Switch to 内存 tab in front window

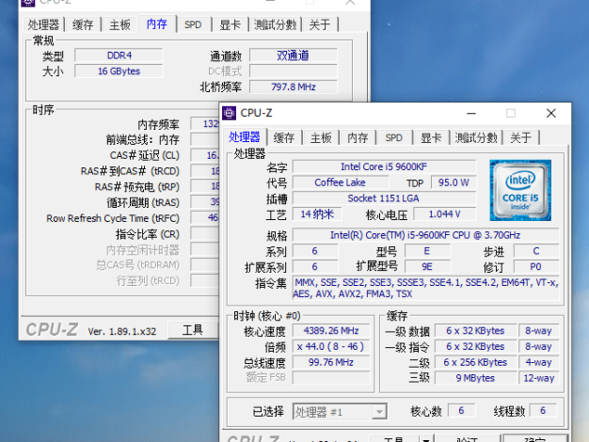[x=358, y=138]
